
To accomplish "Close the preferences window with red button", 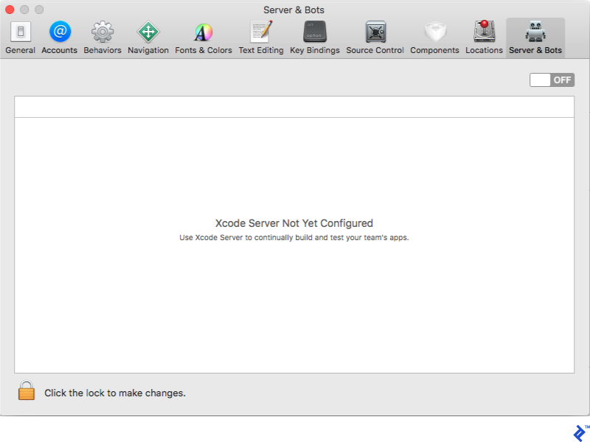I will click(x=10, y=10).
